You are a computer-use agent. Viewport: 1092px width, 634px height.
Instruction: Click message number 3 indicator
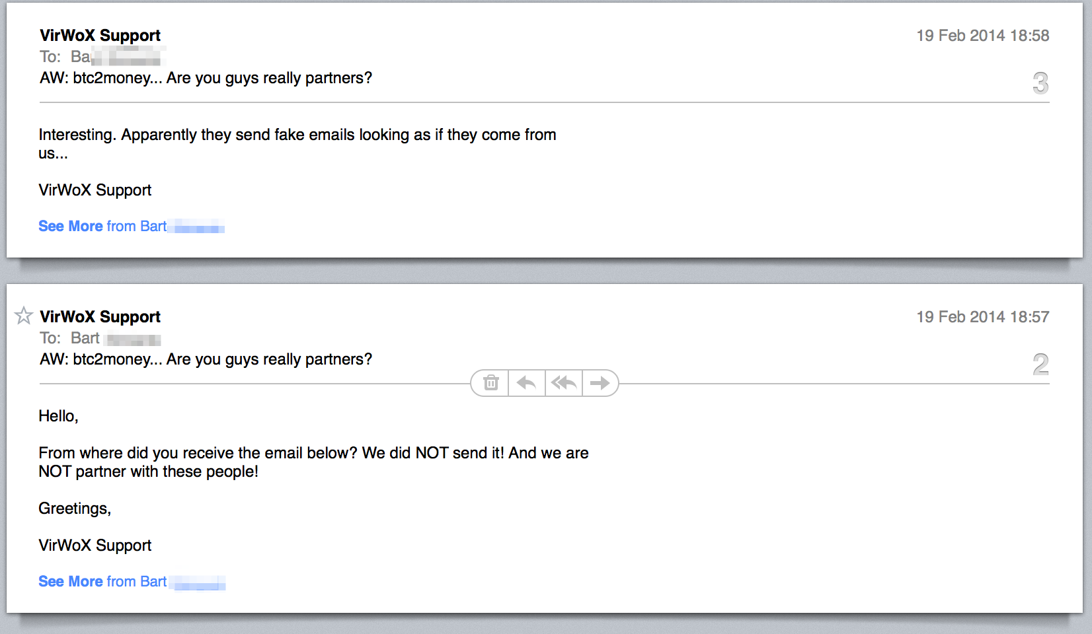click(1040, 83)
